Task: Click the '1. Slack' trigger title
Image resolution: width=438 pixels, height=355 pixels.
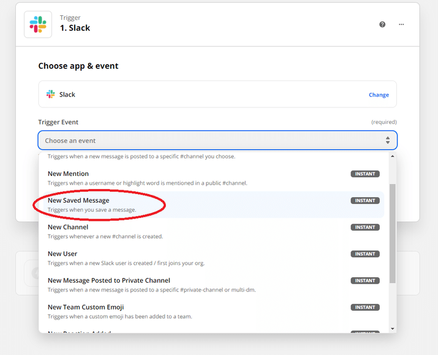Action: (x=75, y=28)
